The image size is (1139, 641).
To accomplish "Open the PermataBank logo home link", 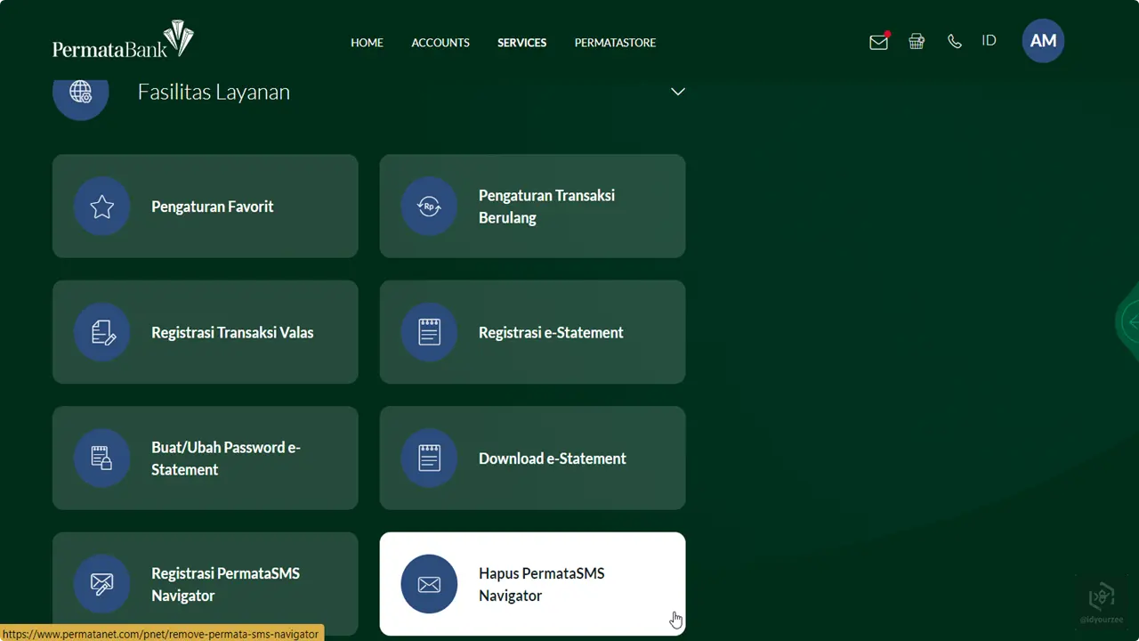I will (123, 41).
